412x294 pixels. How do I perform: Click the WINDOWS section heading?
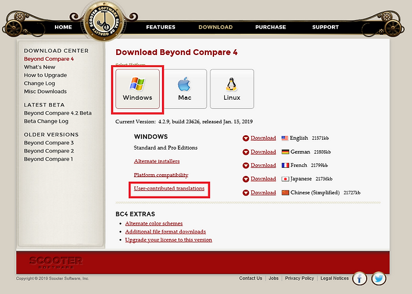click(151, 136)
